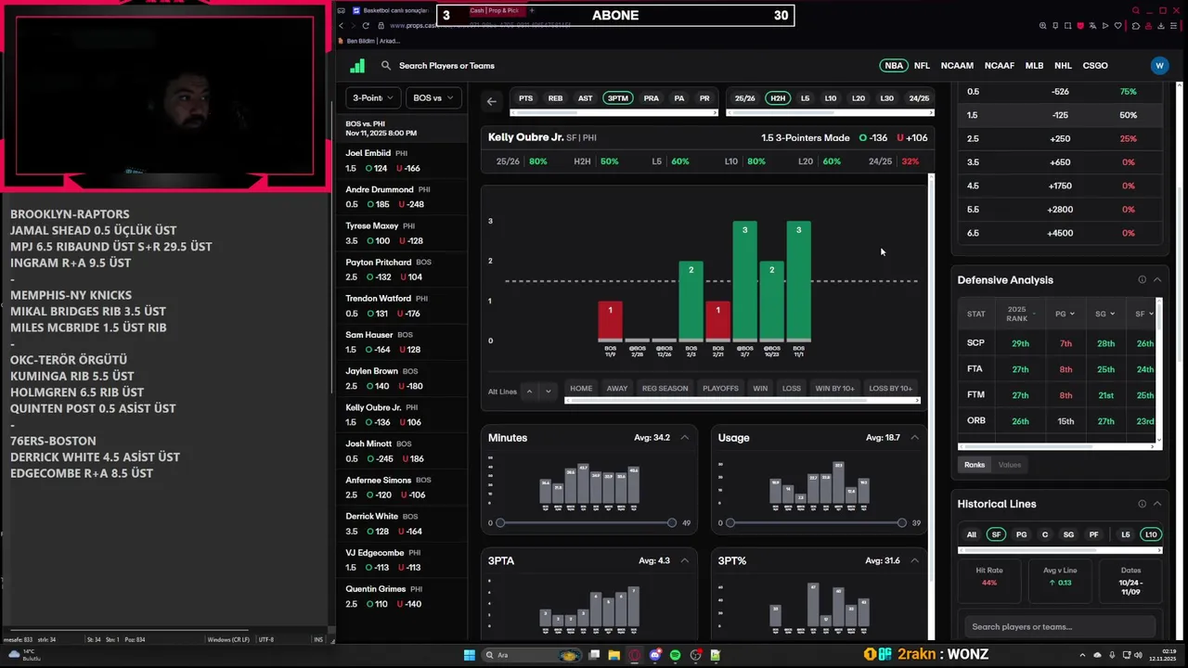Click the Historical Lines info icon

point(1143,504)
